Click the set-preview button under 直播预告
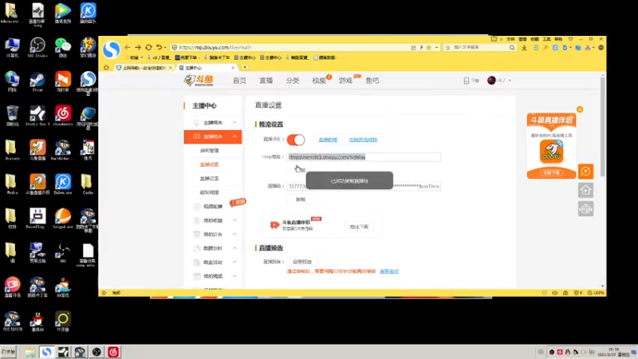638x359 pixels. click(x=302, y=262)
